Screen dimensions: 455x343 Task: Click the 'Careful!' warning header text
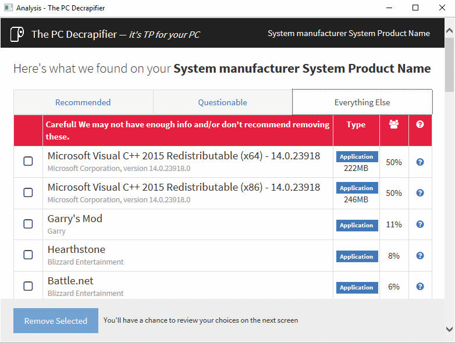point(187,130)
